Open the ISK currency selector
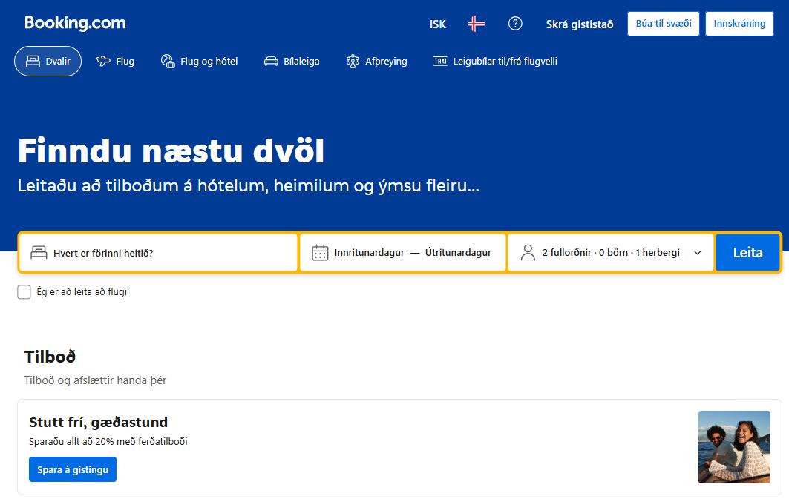This screenshot has height=499, width=789. tap(438, 24)
